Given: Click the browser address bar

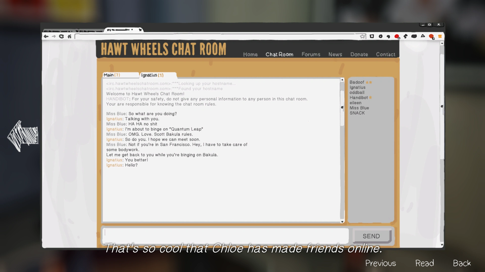Looking at the screenshot, I should coord(217,37).
